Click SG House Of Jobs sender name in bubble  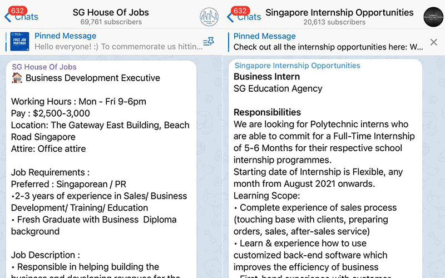point(44,67)
